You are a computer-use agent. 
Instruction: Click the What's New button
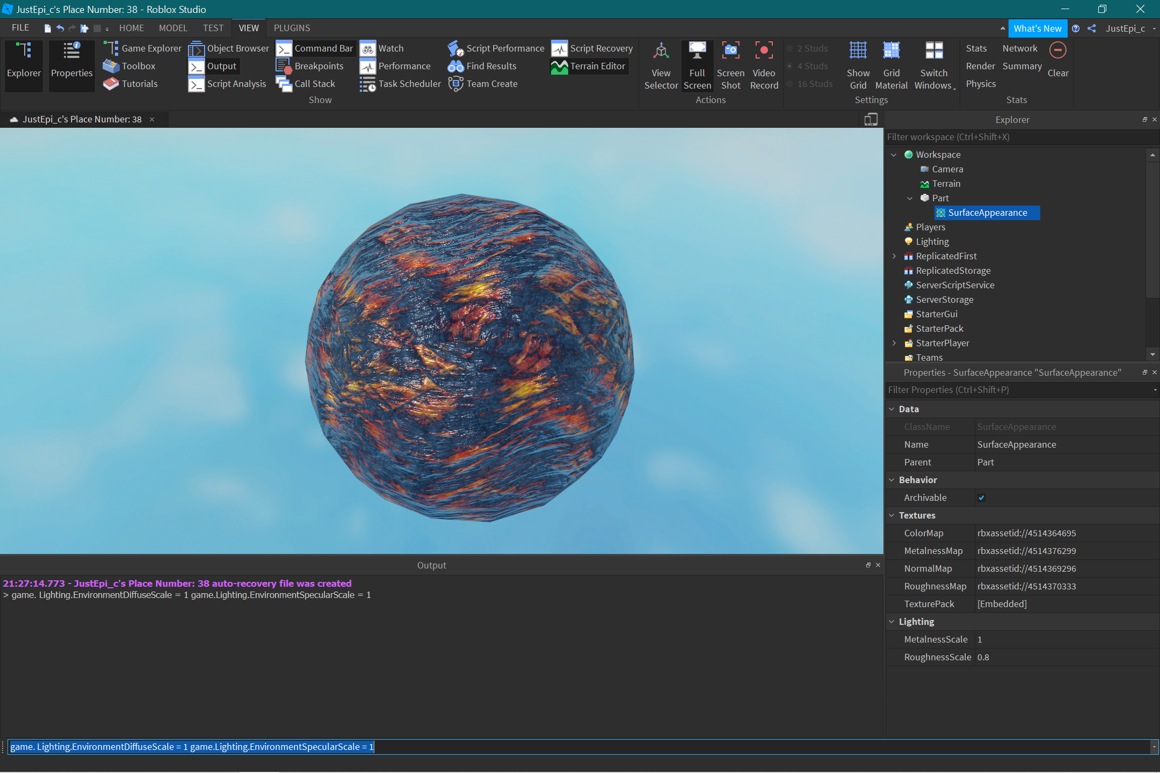[1038, 28]
